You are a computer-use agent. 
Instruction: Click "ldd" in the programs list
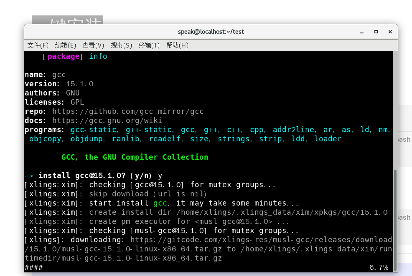pos(298,139)
